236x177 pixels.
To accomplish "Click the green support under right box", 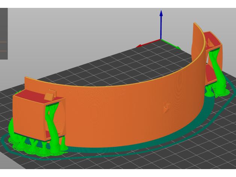I will point(216,71).
